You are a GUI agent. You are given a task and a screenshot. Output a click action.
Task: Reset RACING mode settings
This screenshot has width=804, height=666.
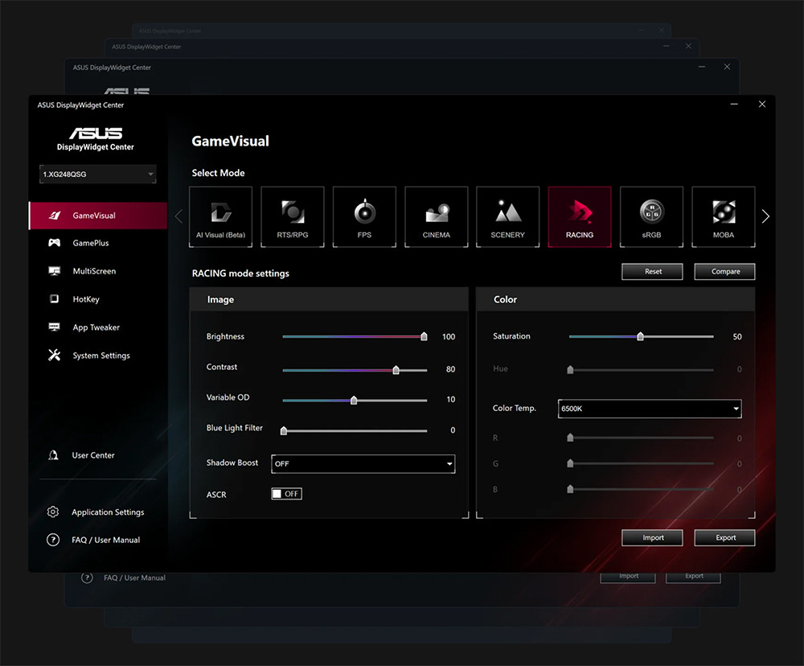point(651,271)
